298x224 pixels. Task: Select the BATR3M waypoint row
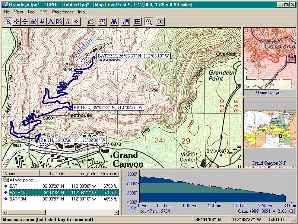pyautogui.click(x=60, y=199)
